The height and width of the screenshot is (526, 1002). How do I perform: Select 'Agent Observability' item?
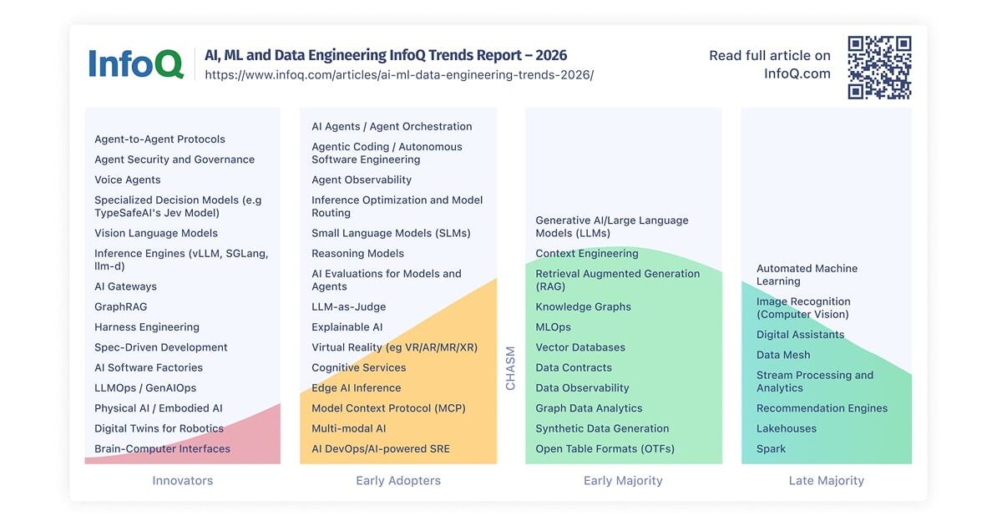click(362, 180)
